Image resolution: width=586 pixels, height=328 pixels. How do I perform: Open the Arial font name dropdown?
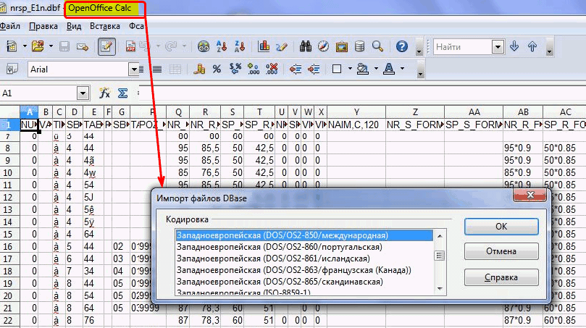[x=133, y=70]
